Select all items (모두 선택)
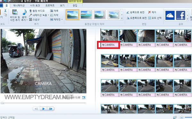Viewport: 192px width, 119px height. pyautogui.click(x=155, y=18)
